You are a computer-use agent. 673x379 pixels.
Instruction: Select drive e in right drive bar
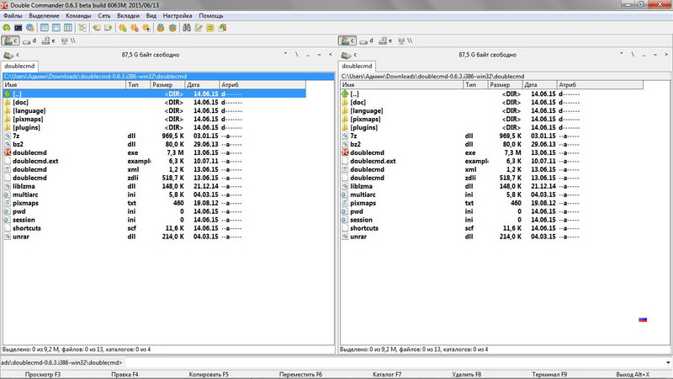tap(385, 40)
